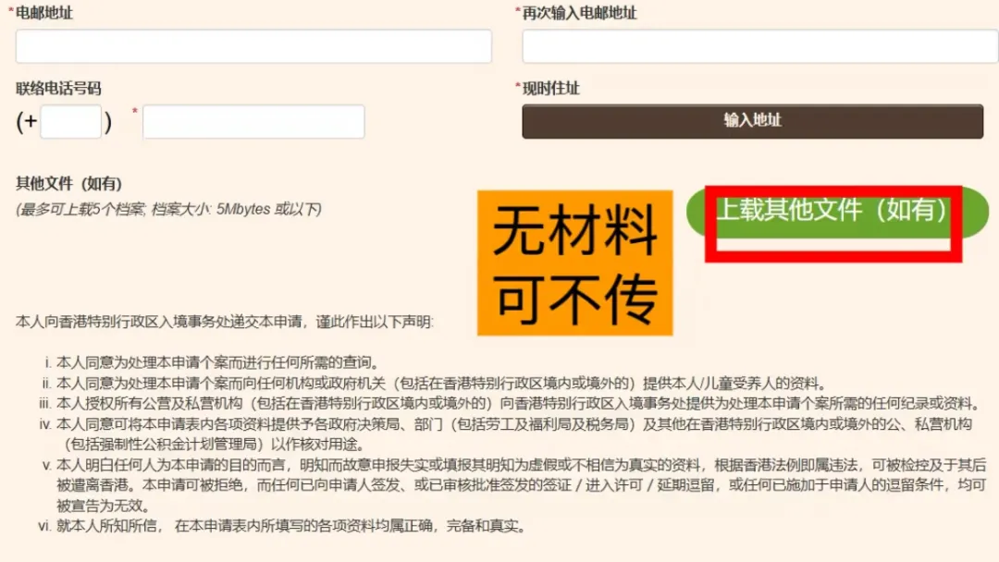Click the 联络电话号码 label text

coord(58,89)
